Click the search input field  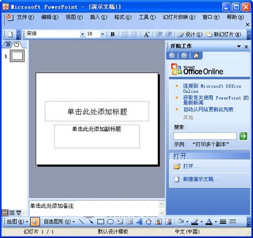tap(205, 136)
